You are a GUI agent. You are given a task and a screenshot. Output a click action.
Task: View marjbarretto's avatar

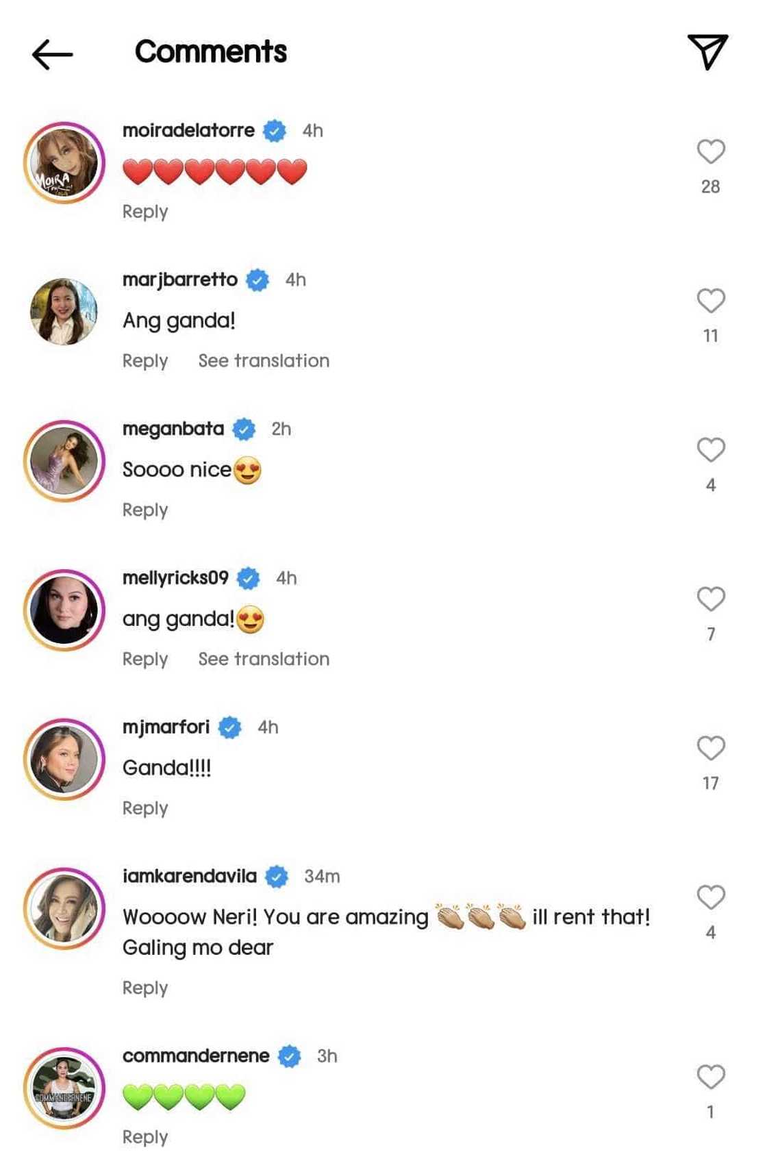point(64,312)
